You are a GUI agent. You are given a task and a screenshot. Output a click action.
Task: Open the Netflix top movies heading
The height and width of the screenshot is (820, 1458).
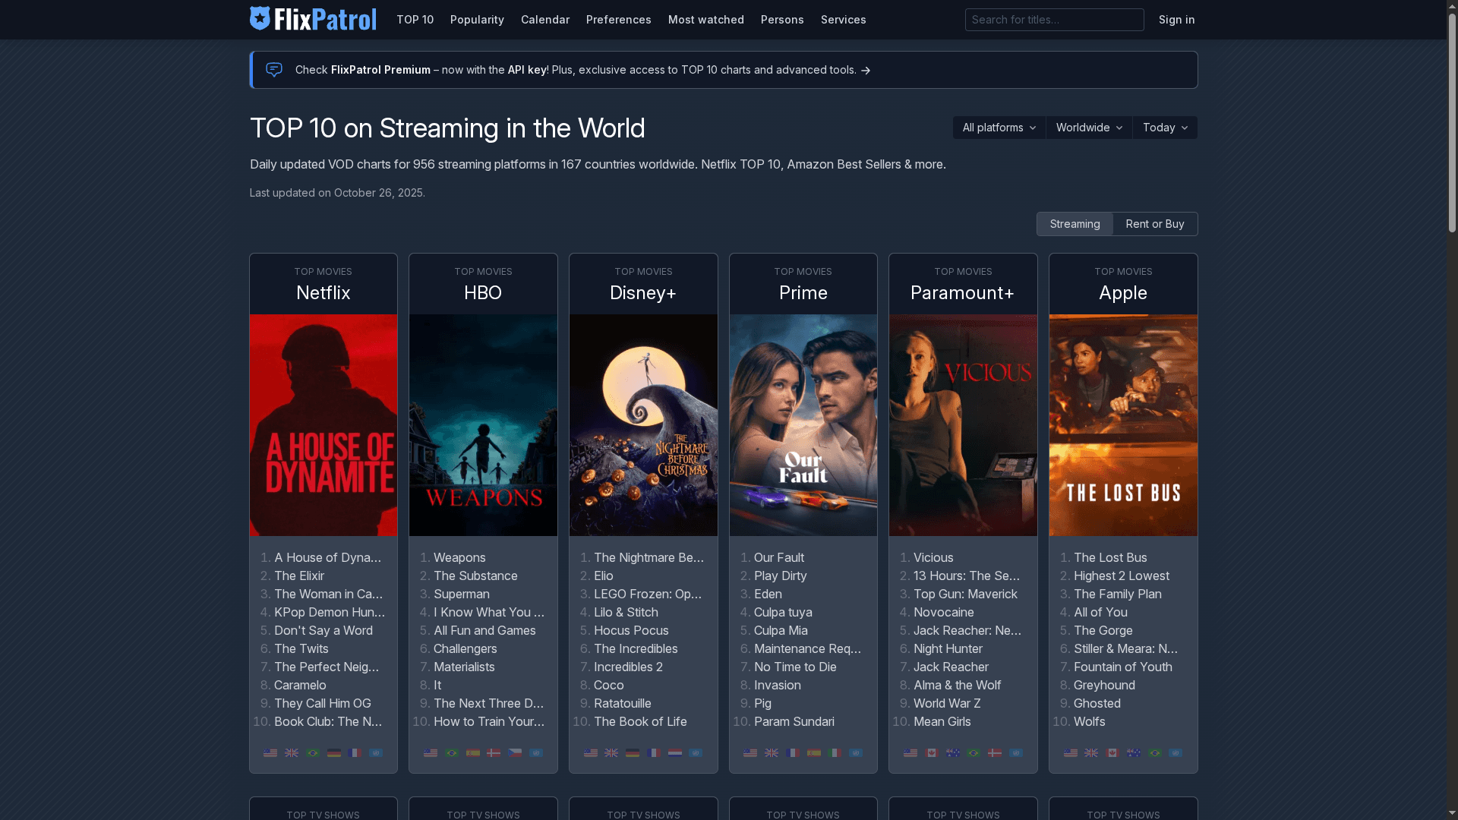tap(323, 293)
